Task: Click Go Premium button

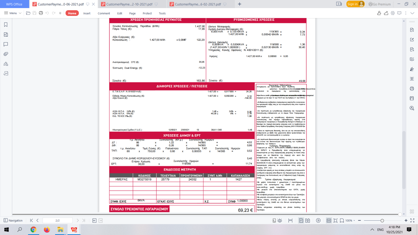Action: pos(380,4)
